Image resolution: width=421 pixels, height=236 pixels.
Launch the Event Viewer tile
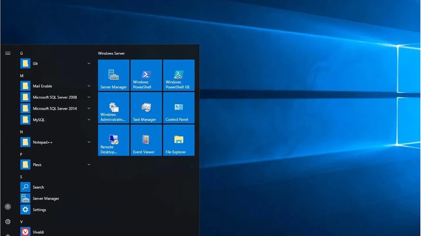(146, 140)
